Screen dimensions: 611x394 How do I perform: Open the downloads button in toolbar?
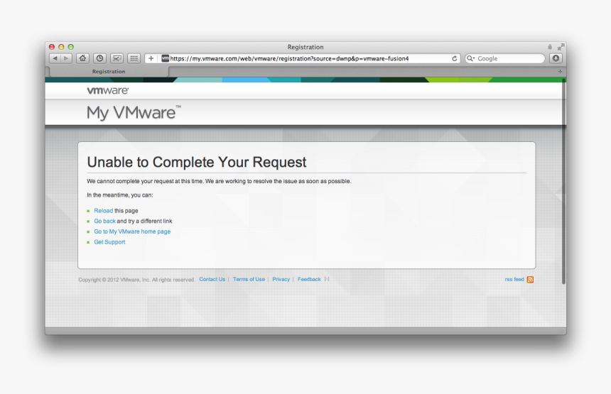[556, 58]
